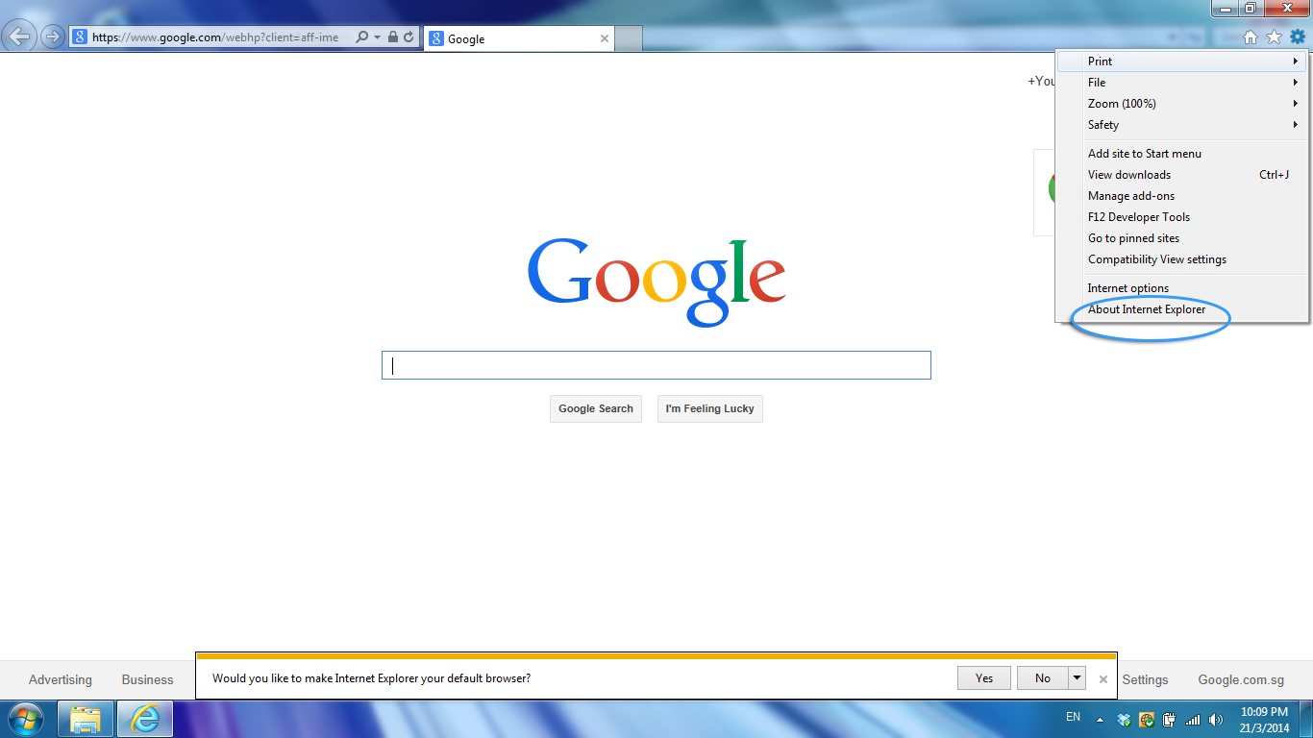The width and height of the screenshot is (1313, 738).
Task: Select View downloads from the menu
Action: 1181,174
